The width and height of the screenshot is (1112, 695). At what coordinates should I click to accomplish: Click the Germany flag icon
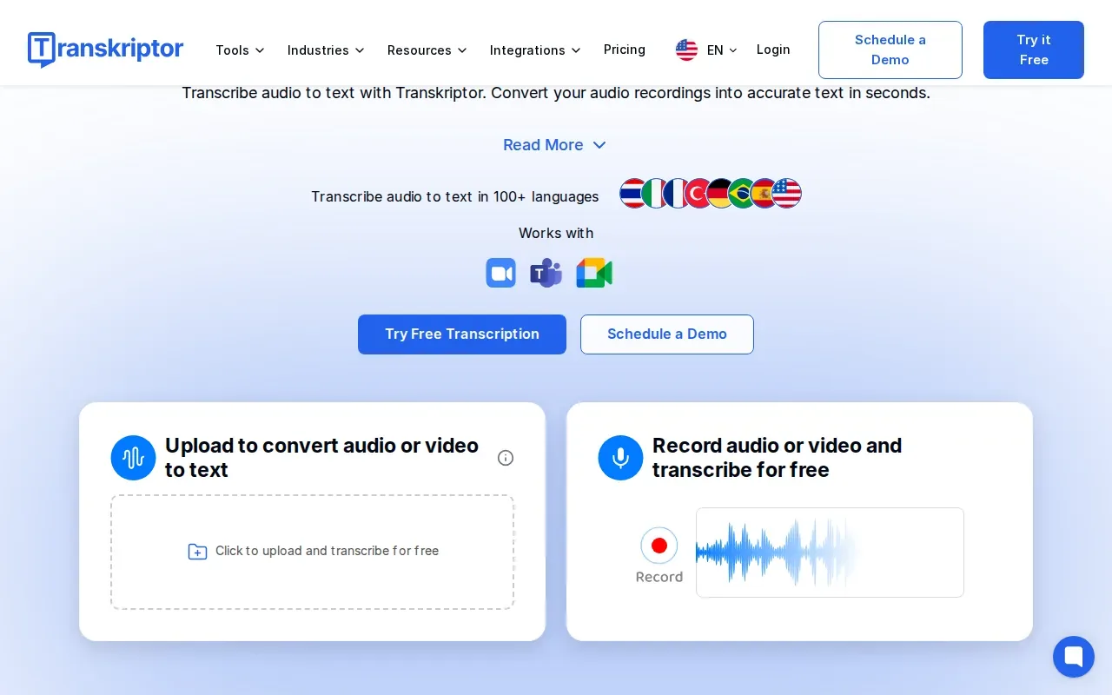point(720,193)
